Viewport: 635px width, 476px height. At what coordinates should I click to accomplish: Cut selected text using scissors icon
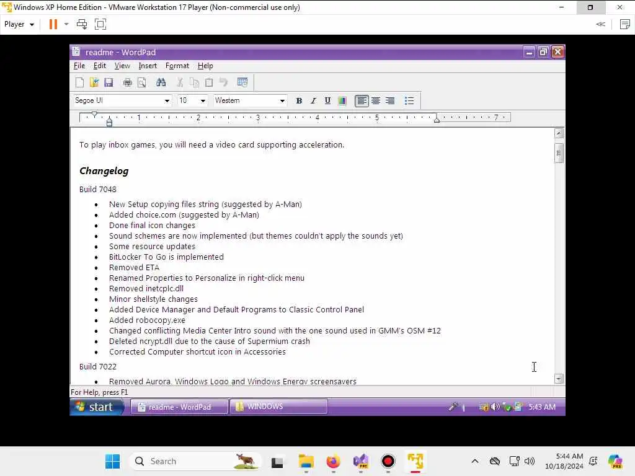pyautogui.click(x=180, y=82)
